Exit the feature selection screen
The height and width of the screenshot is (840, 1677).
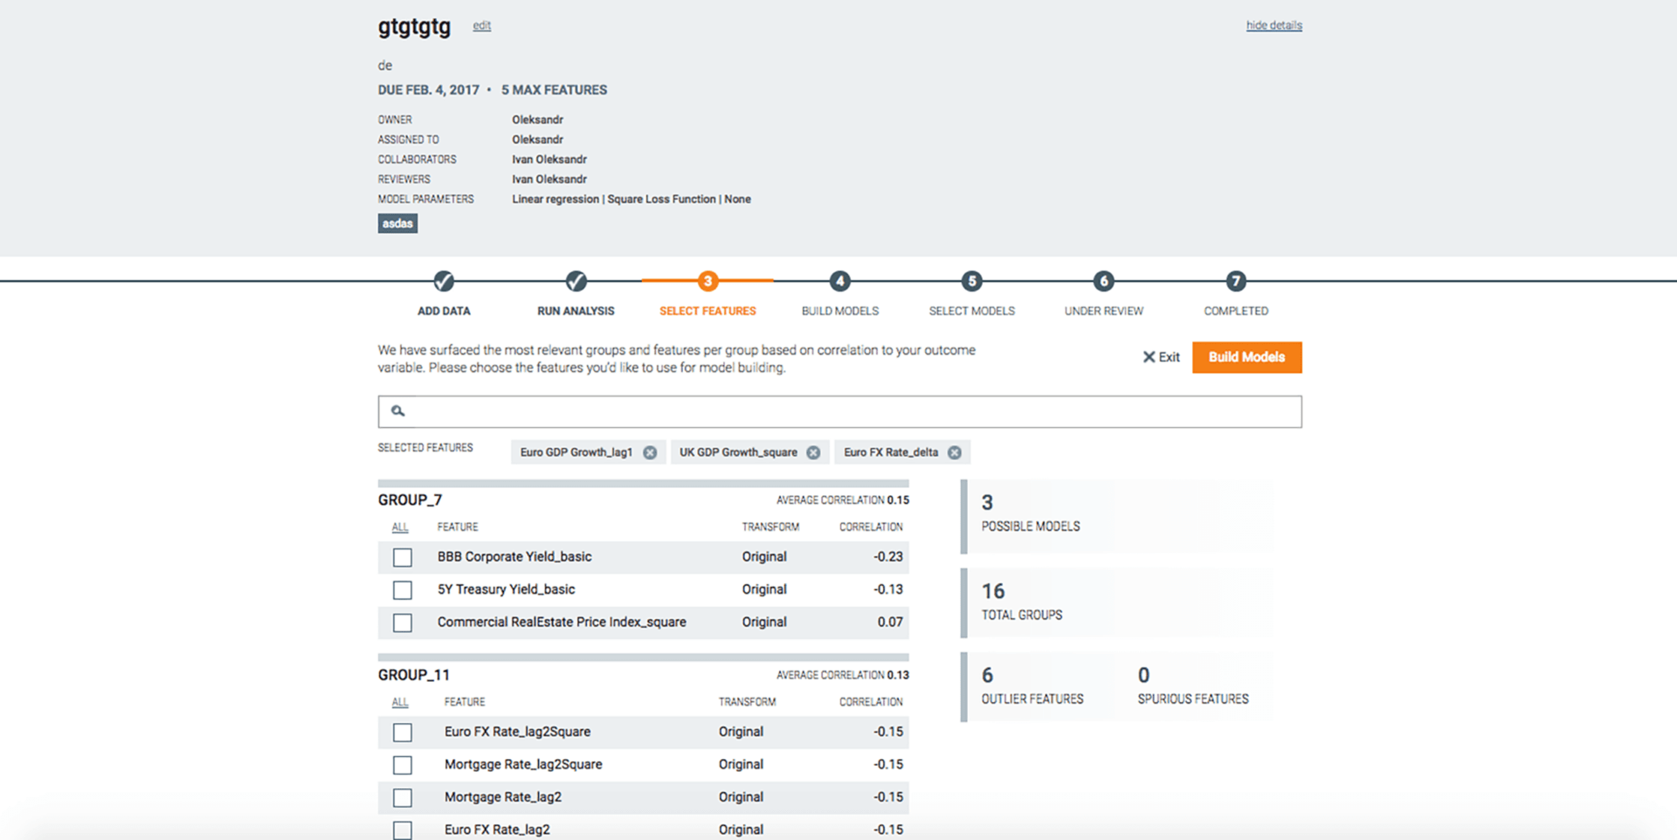click(1161, 357)
